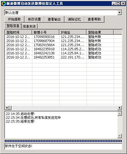The width and height of the screenshot is (127, 154).
Task: Click the log panel's up scroll arrow
Action: point(119,114)
